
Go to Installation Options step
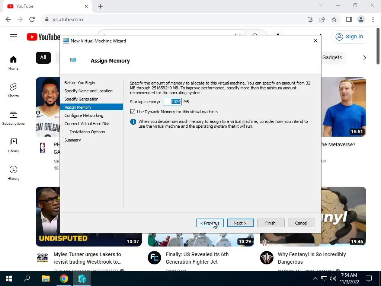click(87, 132)
